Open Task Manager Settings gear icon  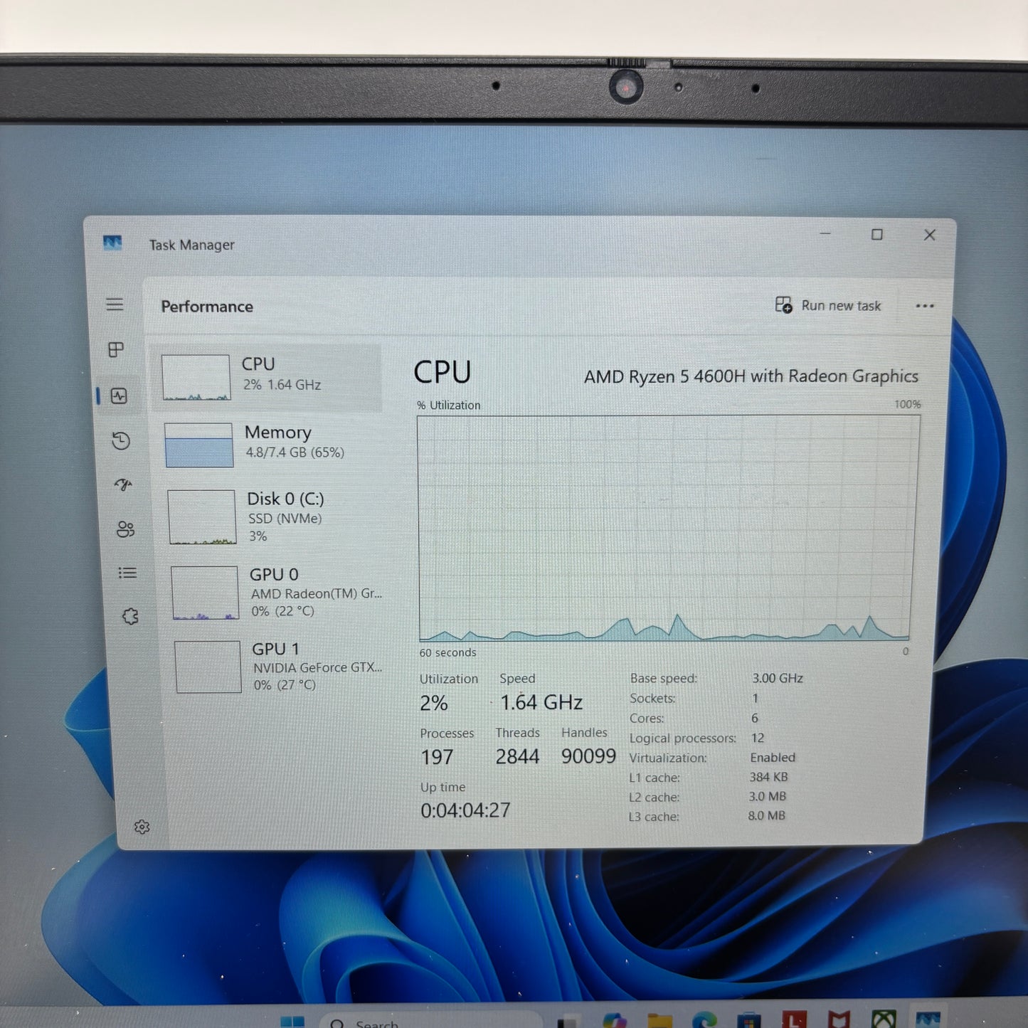(x=142, y=827)
